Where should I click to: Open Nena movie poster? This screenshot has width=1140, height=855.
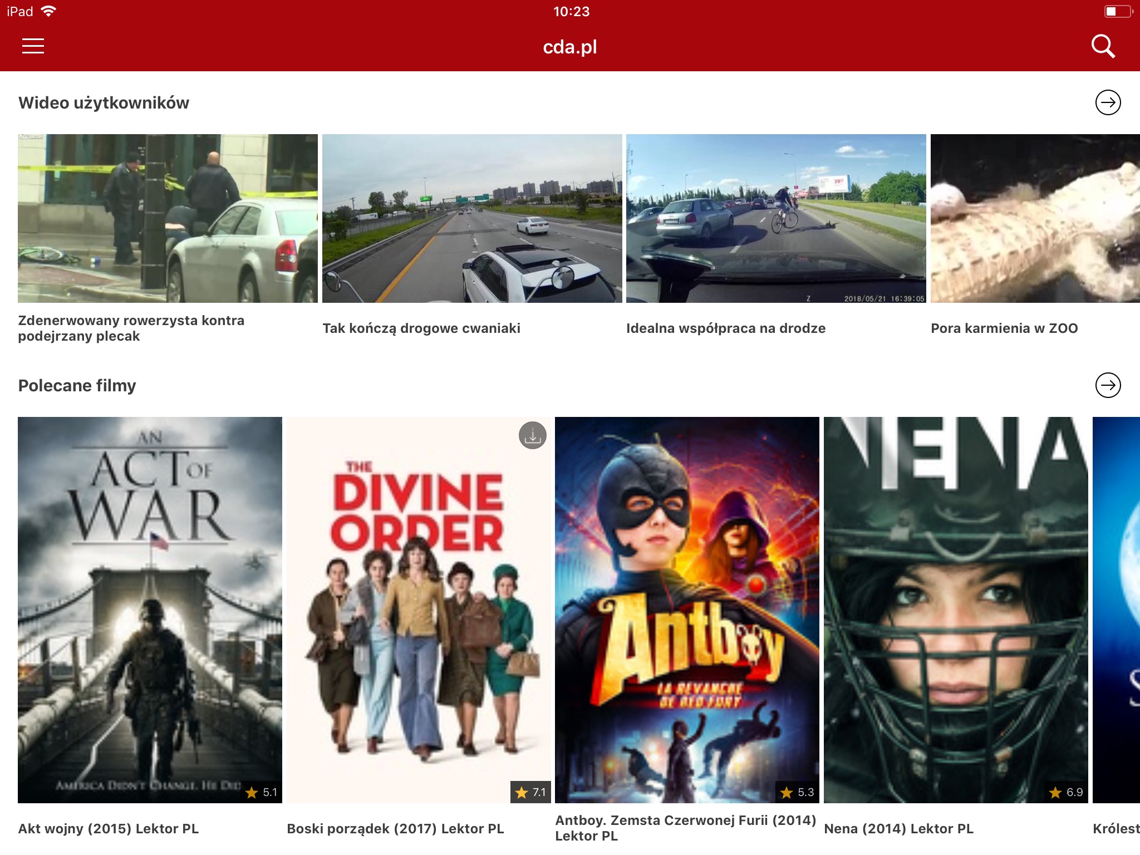click(x=956, y=610)
